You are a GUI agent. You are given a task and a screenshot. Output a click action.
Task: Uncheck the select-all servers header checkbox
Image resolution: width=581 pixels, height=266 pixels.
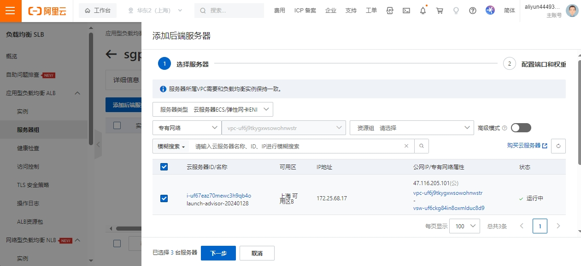point(164,167)
